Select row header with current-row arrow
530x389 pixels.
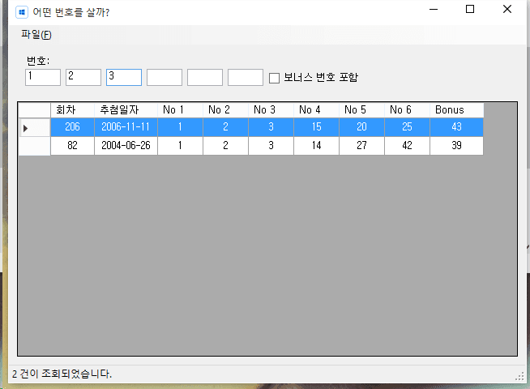35,127
